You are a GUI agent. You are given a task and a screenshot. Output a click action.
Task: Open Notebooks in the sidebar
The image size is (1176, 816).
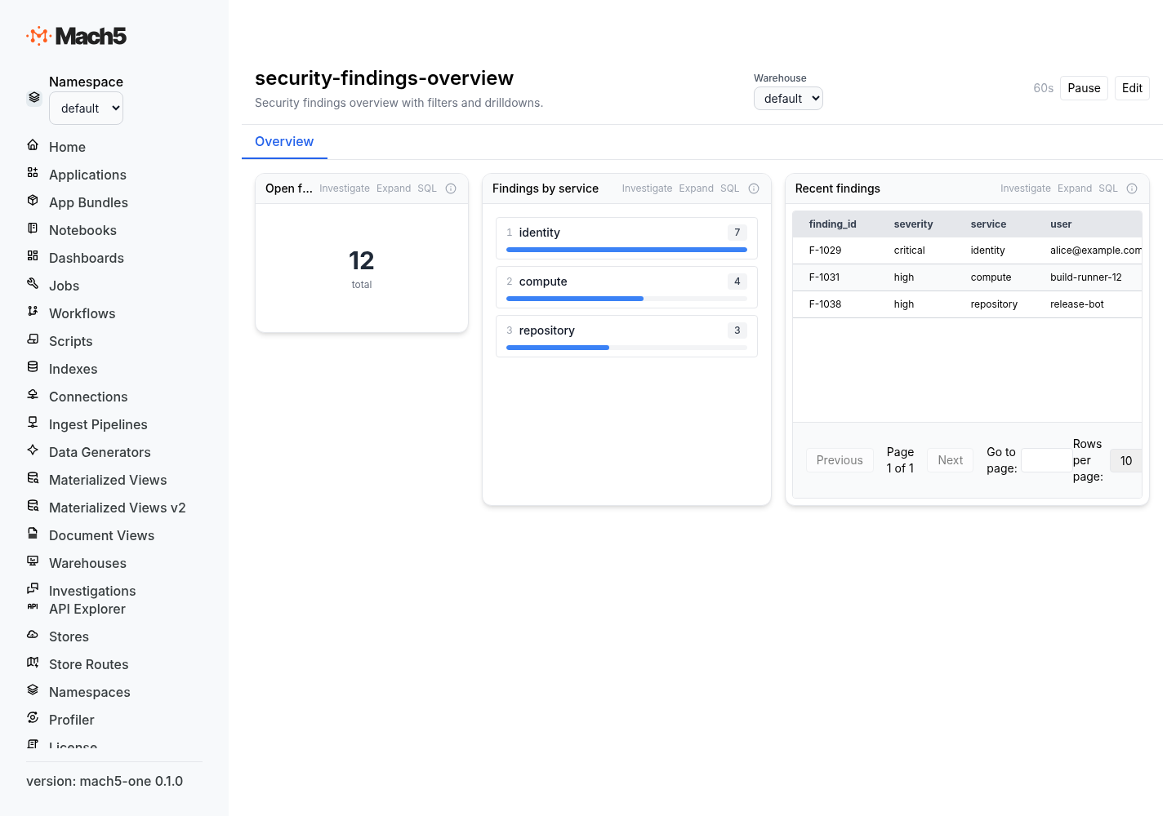click(82, 230)
